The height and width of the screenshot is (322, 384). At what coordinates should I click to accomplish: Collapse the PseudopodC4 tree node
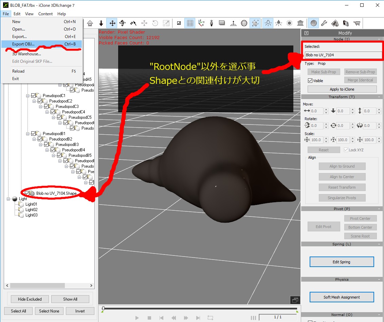[47, 112]
